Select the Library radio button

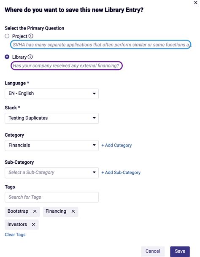pos(7,57)
